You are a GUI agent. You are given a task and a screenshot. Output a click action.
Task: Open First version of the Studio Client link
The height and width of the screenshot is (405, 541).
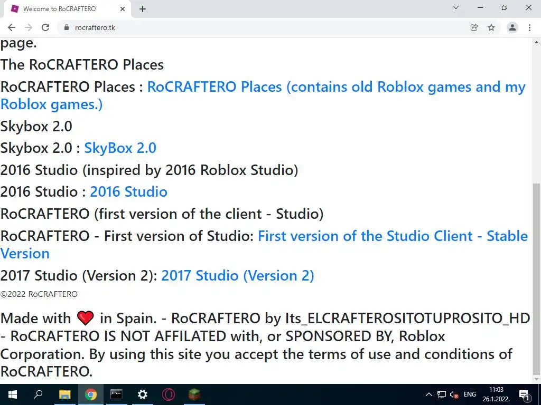click(264, 245)
